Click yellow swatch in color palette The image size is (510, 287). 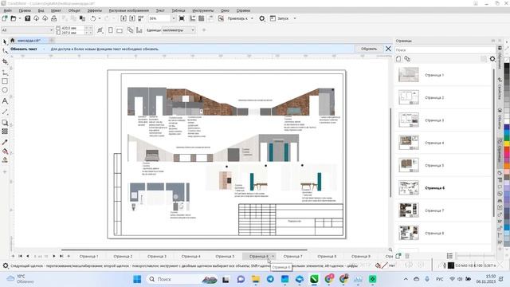tap(507, 143)
